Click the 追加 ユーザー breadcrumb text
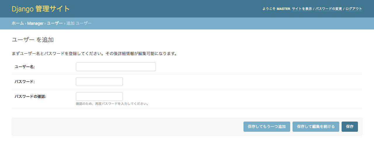374x151 pixels. (x=79, y=23)
